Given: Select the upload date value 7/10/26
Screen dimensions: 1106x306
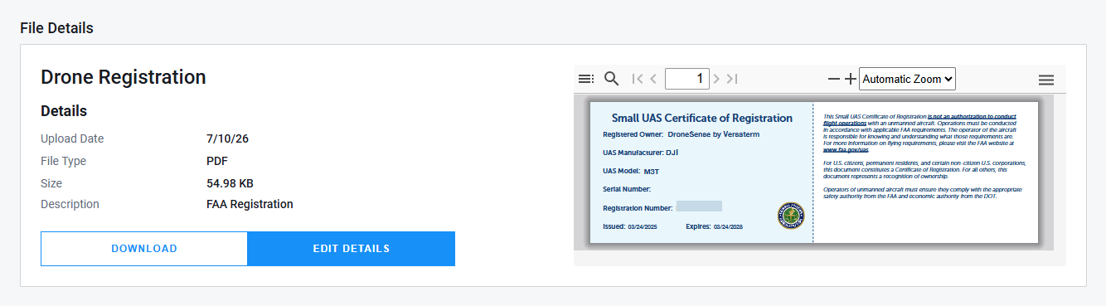Looking at the screenshot, I should pos(227,138).
